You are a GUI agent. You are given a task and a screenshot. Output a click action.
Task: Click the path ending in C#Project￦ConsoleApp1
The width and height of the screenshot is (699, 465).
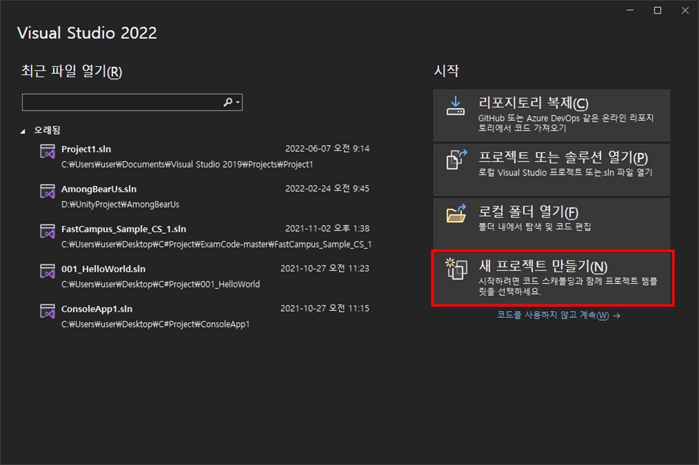point(155,324)
